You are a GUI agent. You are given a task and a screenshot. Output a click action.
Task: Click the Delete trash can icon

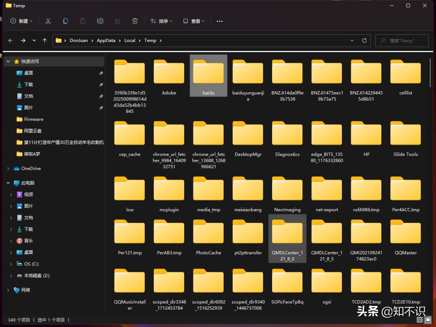click(135, 21)
